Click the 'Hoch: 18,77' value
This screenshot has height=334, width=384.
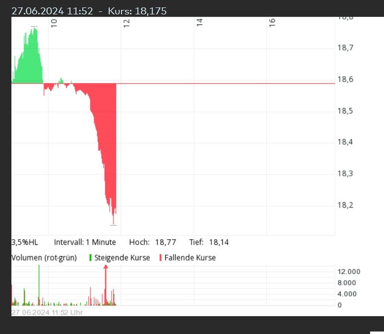[x=153, y=242]
